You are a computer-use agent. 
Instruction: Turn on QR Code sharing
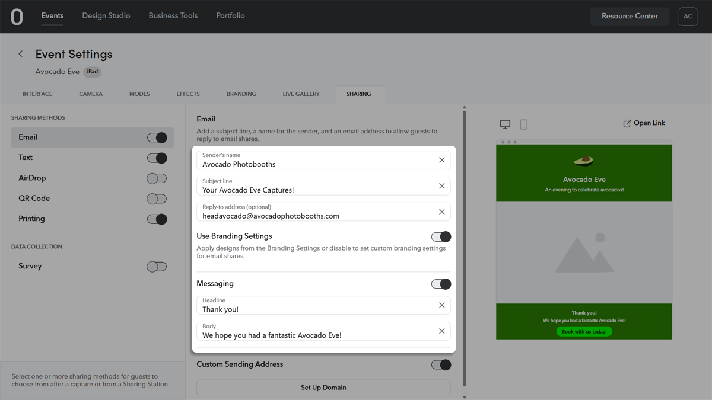pos(157,199)
